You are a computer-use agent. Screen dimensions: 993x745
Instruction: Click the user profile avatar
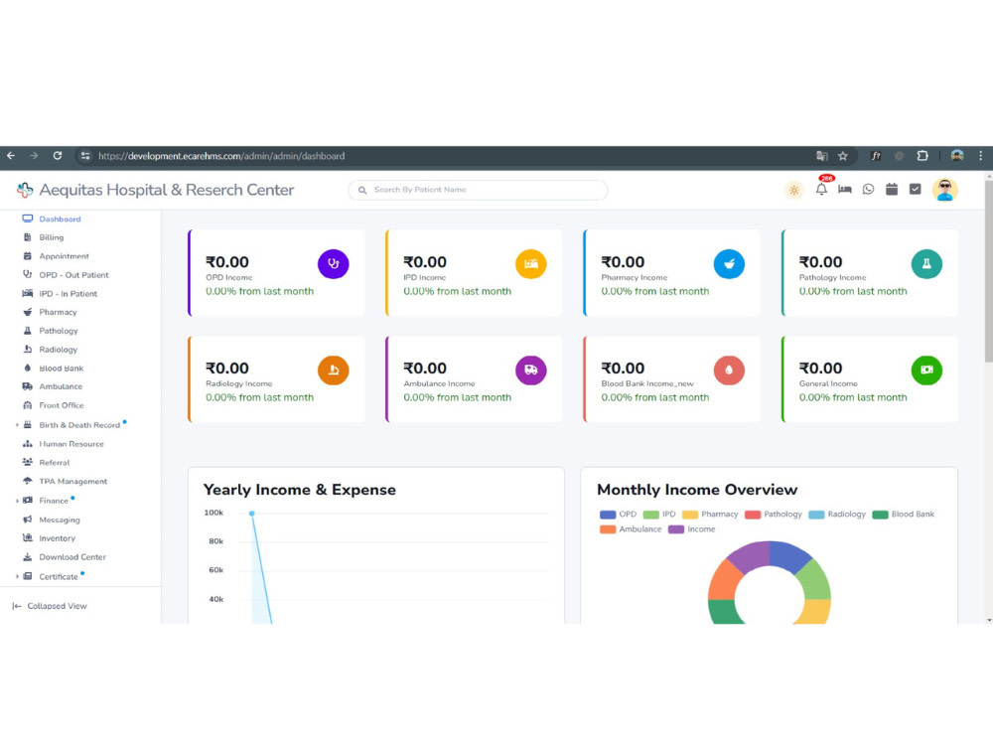[945, 190]
